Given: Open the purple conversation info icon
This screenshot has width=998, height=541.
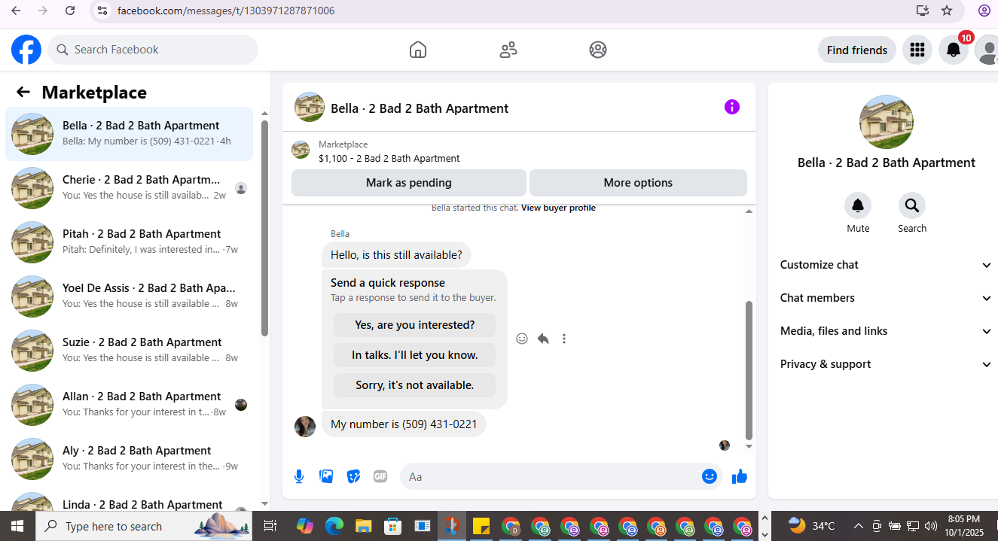Looking at the screenshot, I should tap(732, 107).
